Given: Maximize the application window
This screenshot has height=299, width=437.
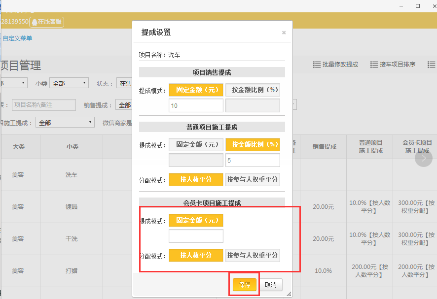Looking at the screenshot, I should [417, 5].
